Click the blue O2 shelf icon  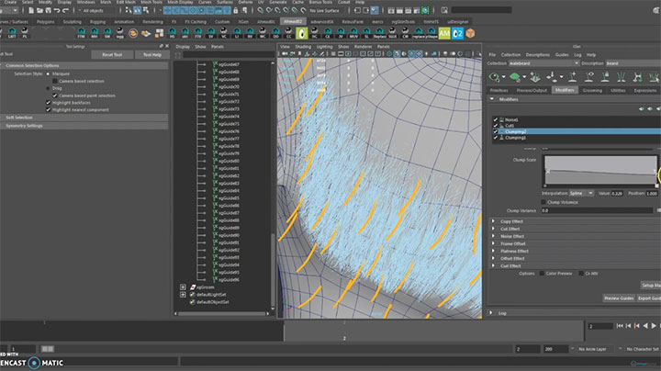coord(457,33)
